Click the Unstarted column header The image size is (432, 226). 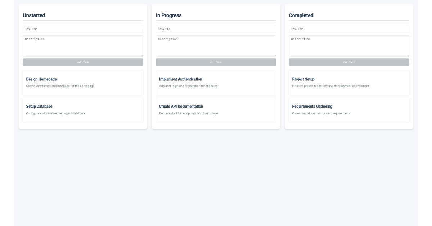pos(33,15)
